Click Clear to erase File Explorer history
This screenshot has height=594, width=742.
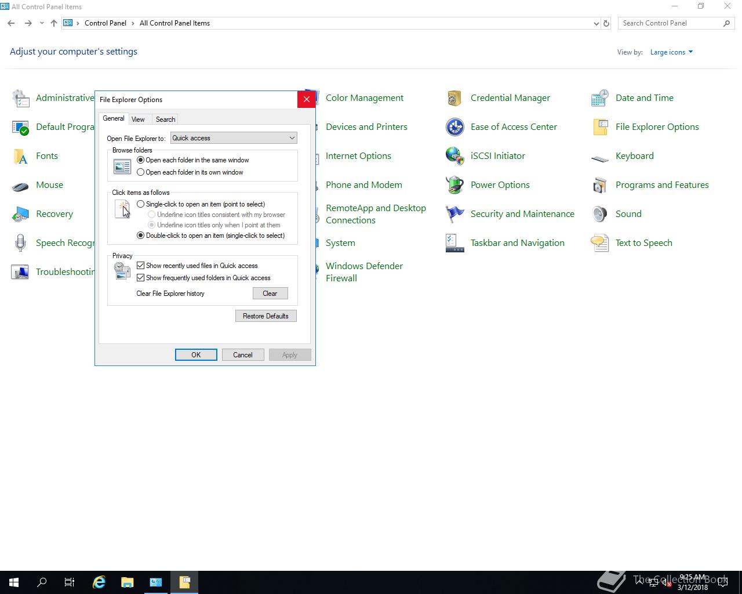pyautogui.click(x=270, y=294)
